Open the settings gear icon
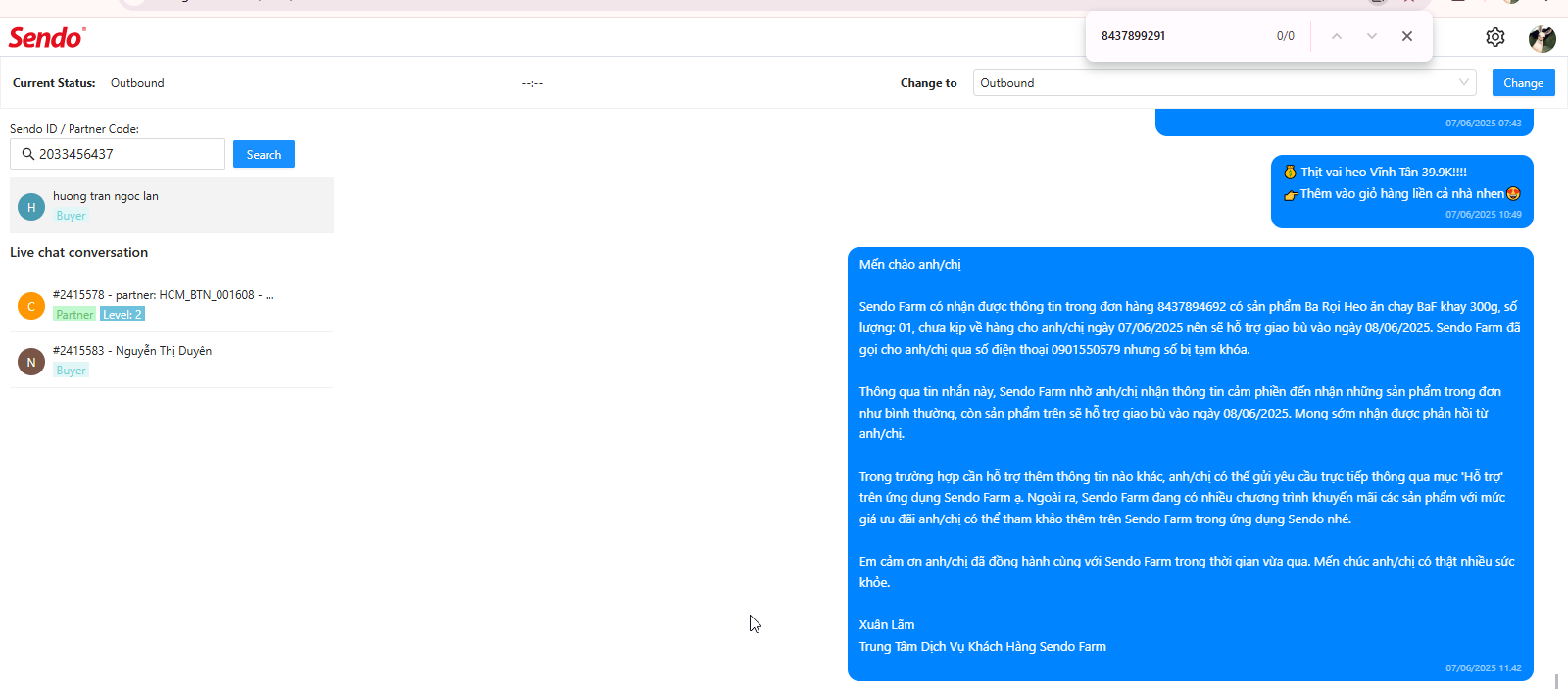This screenshot has height=692, width=1568. pos(1495,37)
